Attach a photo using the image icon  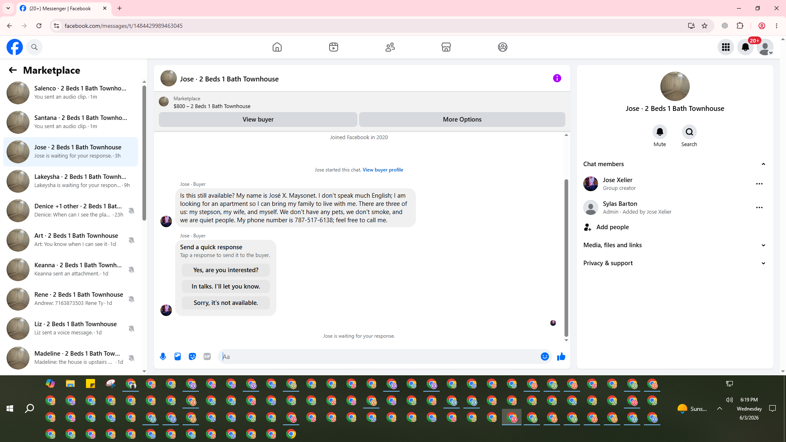tap(178, 356)
